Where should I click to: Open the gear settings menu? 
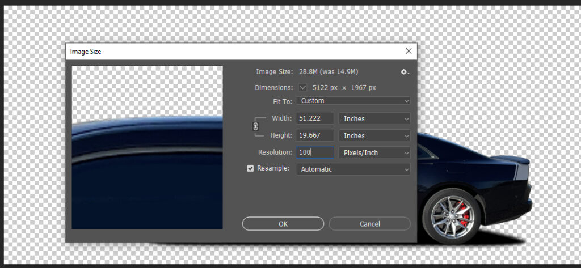pyautogui.click(x=405, y=72)
